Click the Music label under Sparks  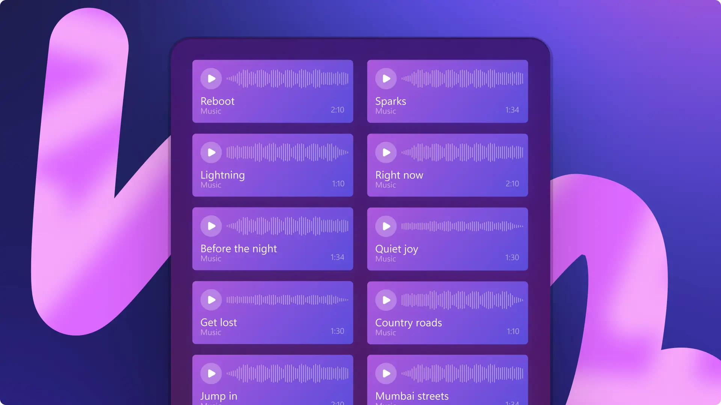[x=386, y=111]
